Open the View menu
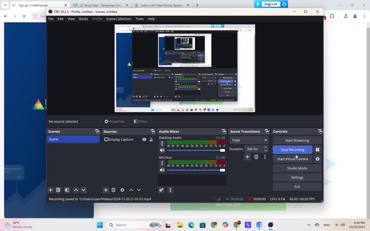The image size is (370, 231). pos(71,19)
